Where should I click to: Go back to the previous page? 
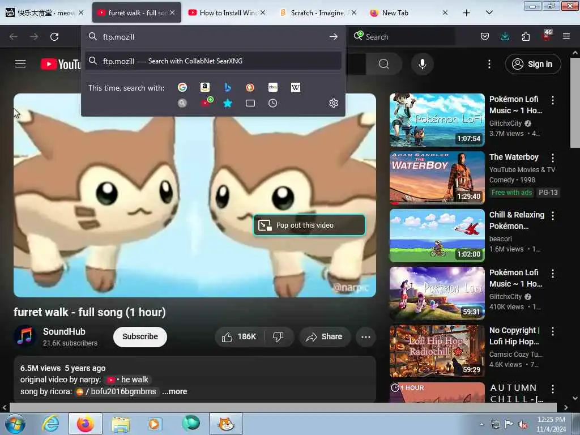click(14, 37)
